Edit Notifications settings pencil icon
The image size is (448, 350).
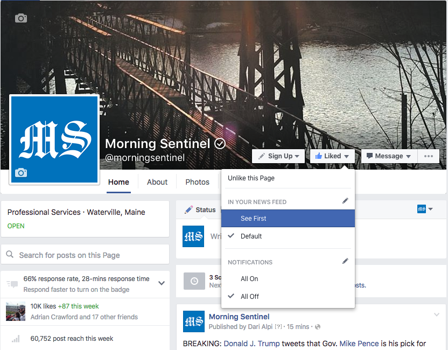tap(345, 261)
